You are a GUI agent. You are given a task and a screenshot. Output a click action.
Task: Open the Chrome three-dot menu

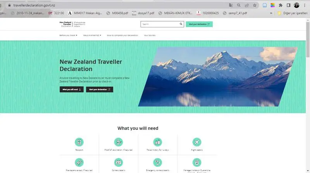[x=305, y=5]
